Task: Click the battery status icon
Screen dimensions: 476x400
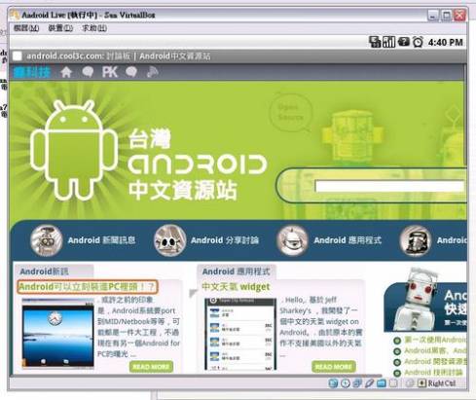Action: tap(404, 42)
